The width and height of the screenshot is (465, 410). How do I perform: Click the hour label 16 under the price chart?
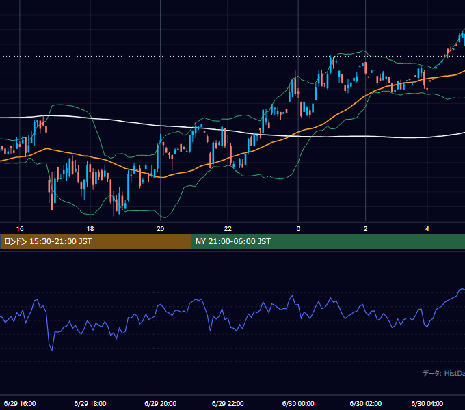point(20,229)
